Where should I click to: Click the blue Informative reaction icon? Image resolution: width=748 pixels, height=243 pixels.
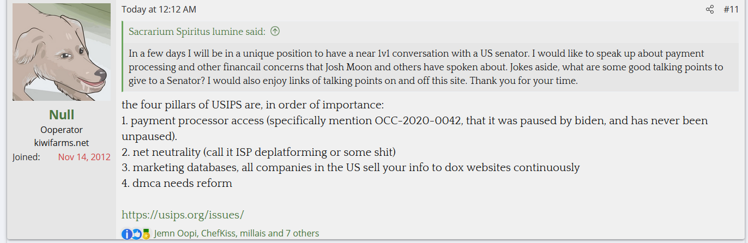[126, 234]
